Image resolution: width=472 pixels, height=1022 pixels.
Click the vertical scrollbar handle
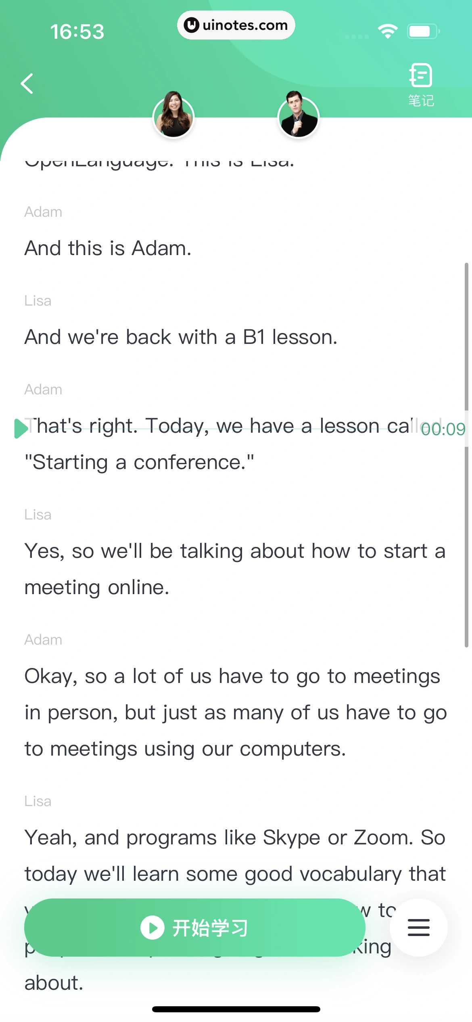point(466,454)
